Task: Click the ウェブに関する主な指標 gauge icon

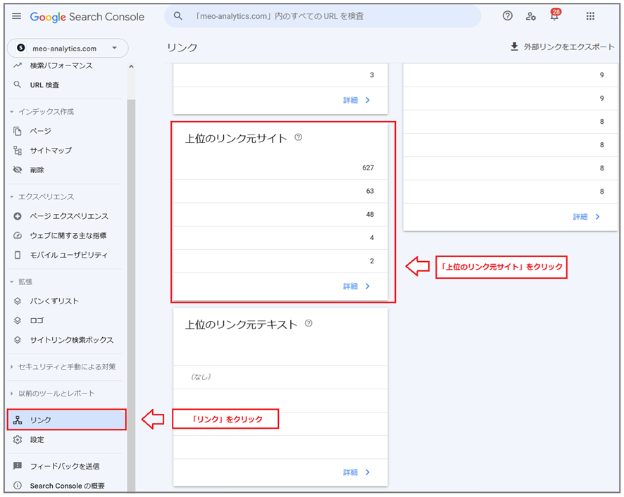Action: tap(18, 236)
